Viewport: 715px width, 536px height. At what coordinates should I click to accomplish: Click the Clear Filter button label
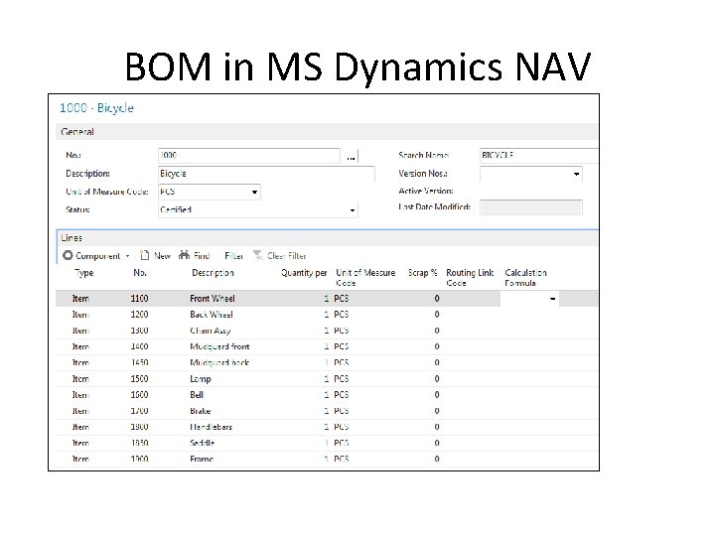[x=287, y=256]
